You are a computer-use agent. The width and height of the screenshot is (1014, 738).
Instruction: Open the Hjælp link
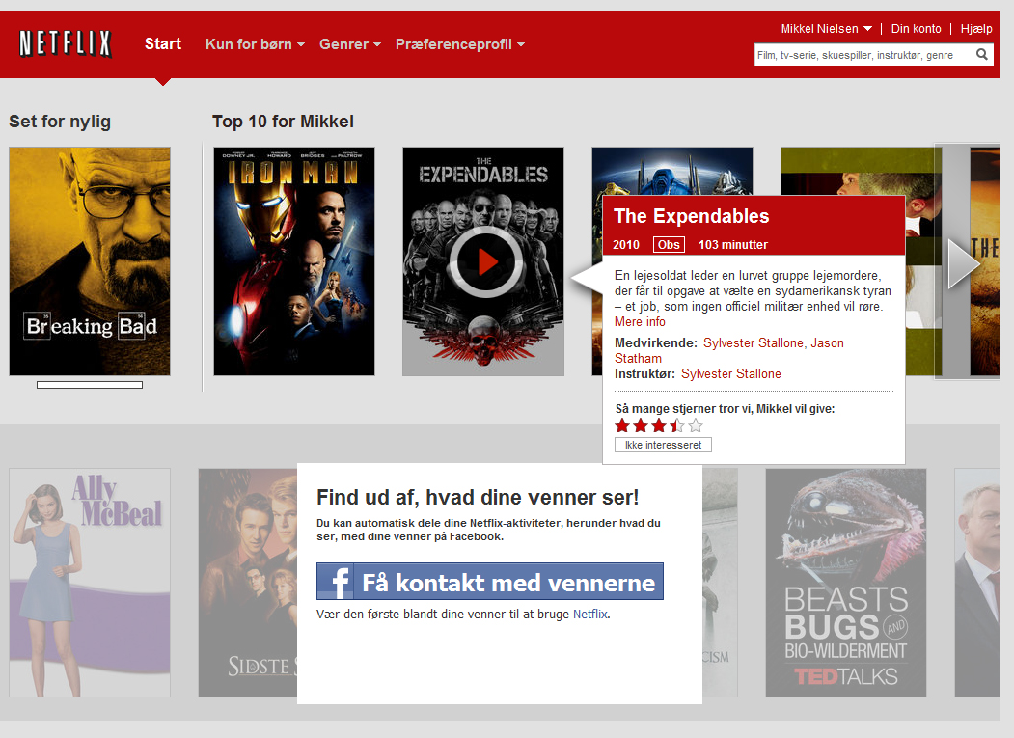pos(975,29)
